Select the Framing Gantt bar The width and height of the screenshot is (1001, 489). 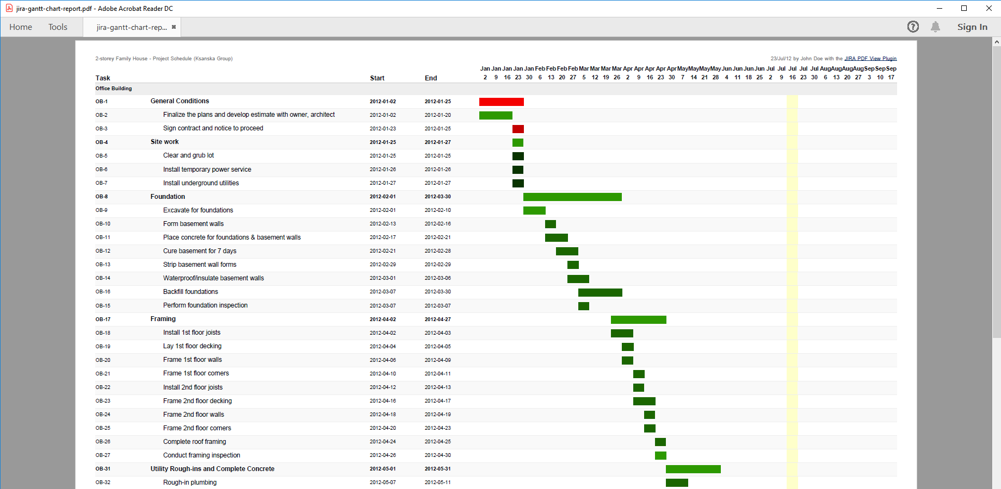pyautogui.click(x=638, y=319)
